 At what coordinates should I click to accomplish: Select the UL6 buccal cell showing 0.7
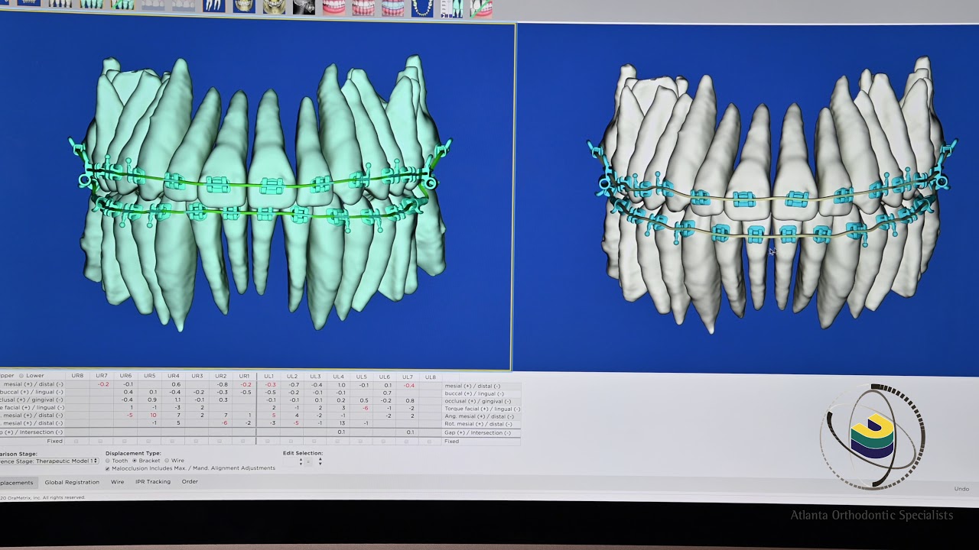(x=385, y=393)
